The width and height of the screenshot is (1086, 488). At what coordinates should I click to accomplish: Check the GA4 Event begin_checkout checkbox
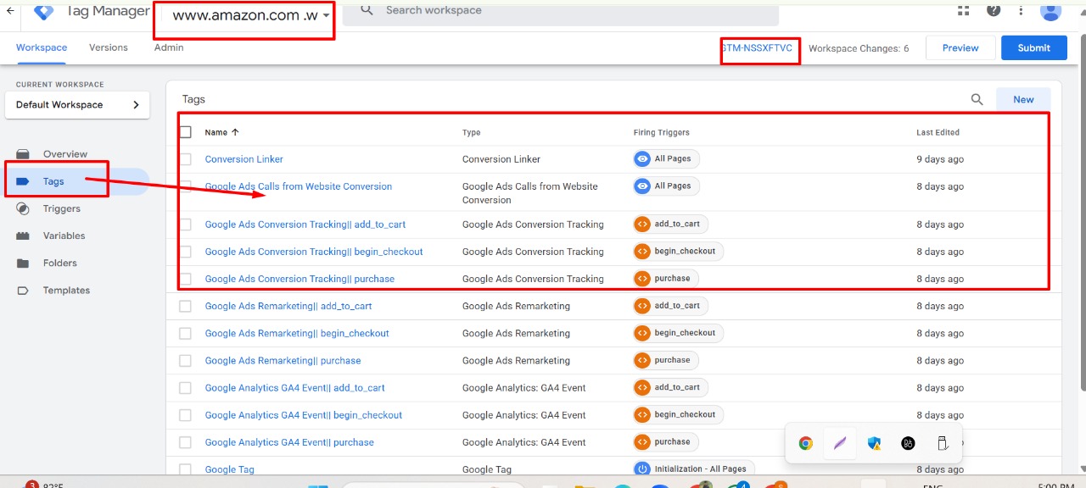(185, 414)
